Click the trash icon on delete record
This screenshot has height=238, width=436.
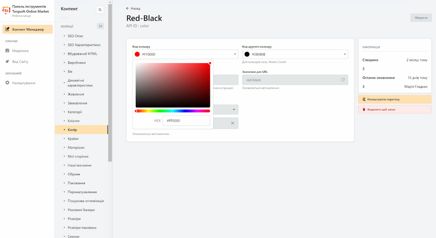point(364,109)
